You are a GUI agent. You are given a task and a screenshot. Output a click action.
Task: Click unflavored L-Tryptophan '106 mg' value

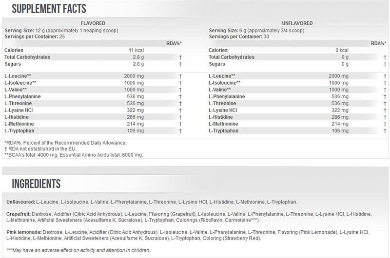click(x=340, y=131)
